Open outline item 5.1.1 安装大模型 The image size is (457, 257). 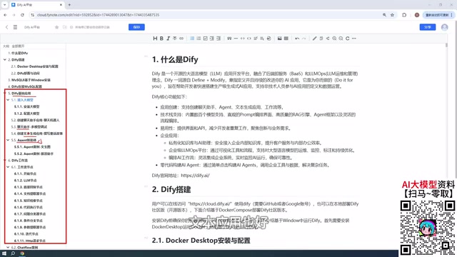[x=27, y=106]
